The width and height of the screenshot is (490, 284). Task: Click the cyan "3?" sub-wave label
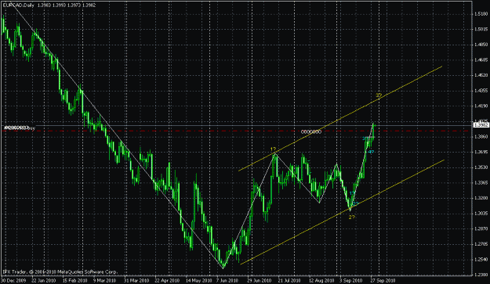[365, 138]
